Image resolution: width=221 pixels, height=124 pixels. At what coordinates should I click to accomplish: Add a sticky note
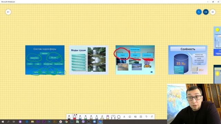[130, 117]
